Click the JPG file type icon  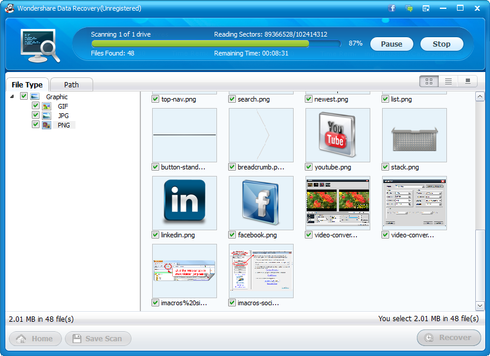[x=47, y=116]
